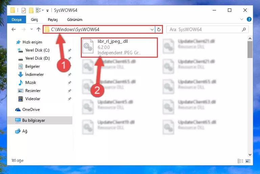Click the address bar path C:\Windows\SysWOW64
This screenshot has width=260, height=174.
tap(75, 29)
